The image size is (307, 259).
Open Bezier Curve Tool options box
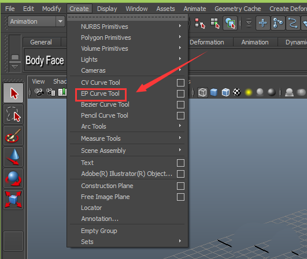[180, 104]
